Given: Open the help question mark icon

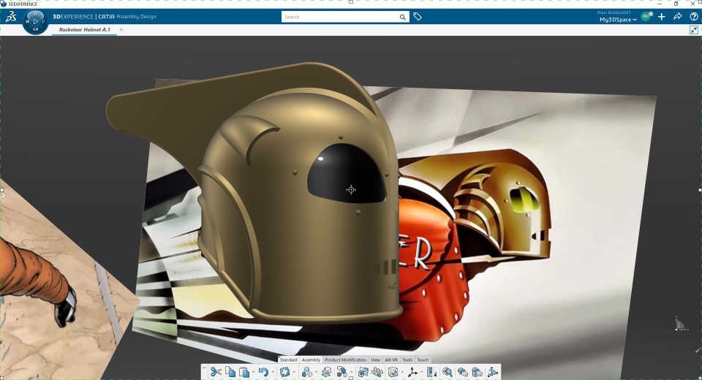Looking at the screenshot, I should point(693,17).
